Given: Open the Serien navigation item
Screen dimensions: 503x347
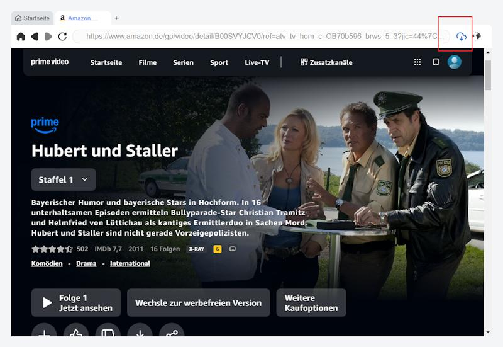Looking at the screenshot, I should [184, 62].
